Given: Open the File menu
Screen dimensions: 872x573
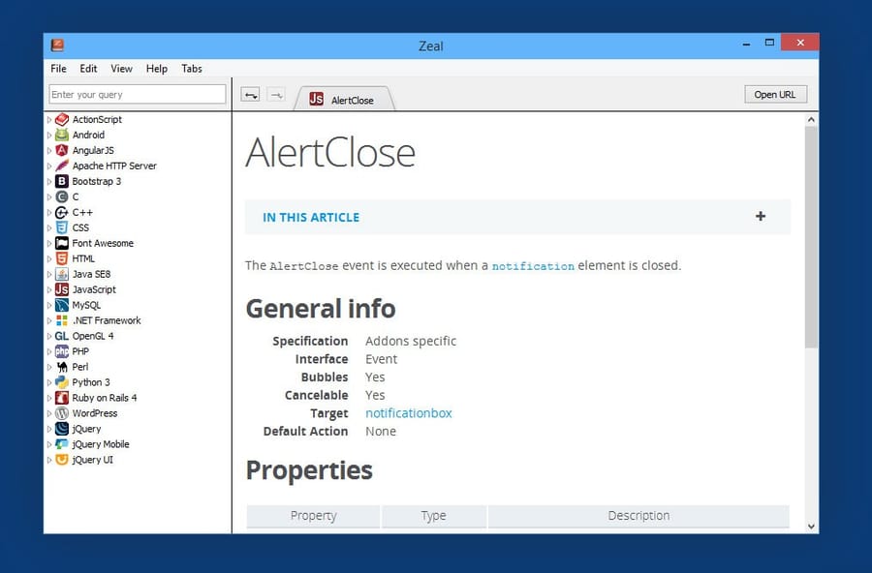Looking at the screenshot, I should [58, 69].
